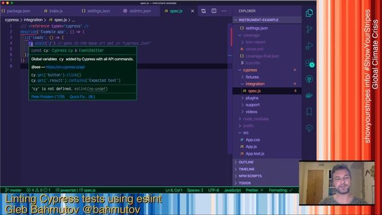This screenshot has width=382, height=215.
Task: Switch to the package.json tab
Action: 16,11
